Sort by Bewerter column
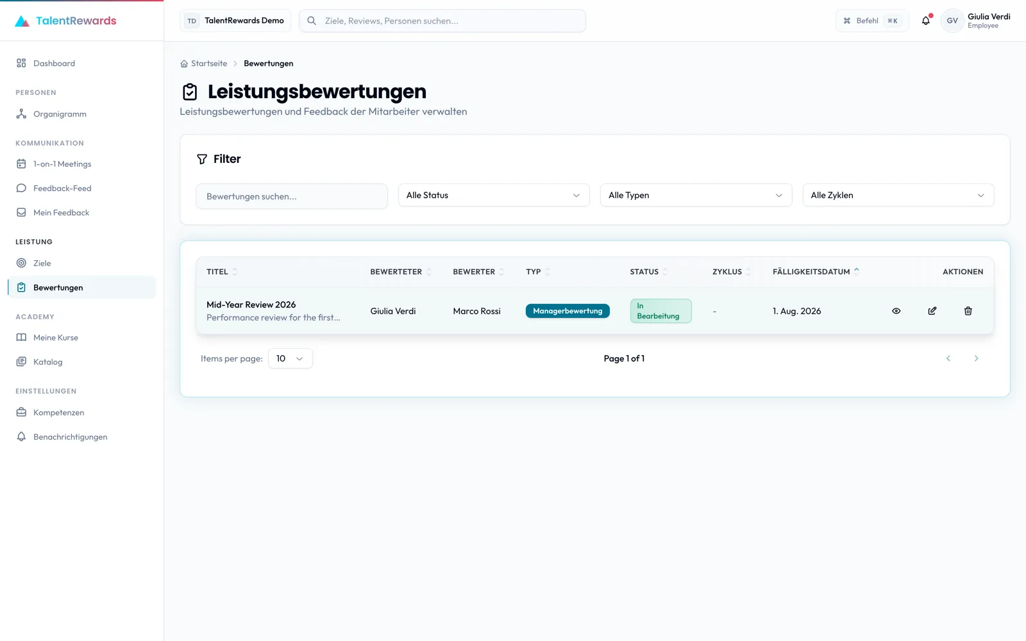Image resolution: width=1026 pixels, height=641 pixels. point(478,272)
